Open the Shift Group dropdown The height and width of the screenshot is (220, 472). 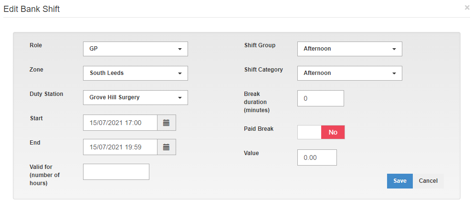click(x=349, y=49)
